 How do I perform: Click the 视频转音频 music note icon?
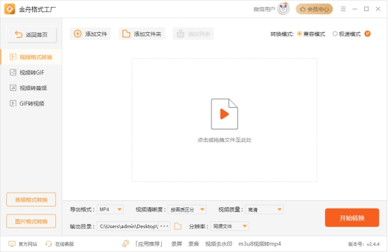coord(13,87)
